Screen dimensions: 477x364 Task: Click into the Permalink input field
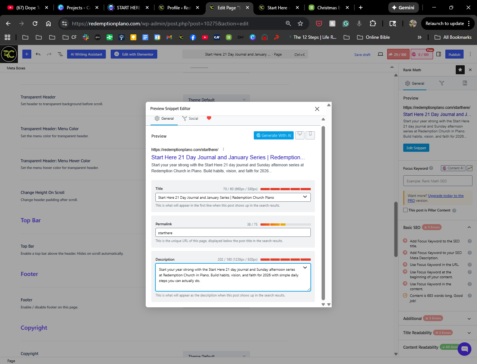pyautogui.click(x=233, y=233)
